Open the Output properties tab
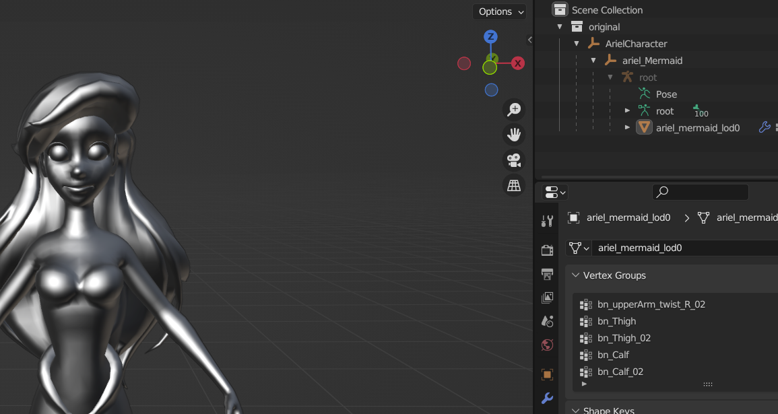The height and width of the screenshot is (414, 778). point(547,274)
